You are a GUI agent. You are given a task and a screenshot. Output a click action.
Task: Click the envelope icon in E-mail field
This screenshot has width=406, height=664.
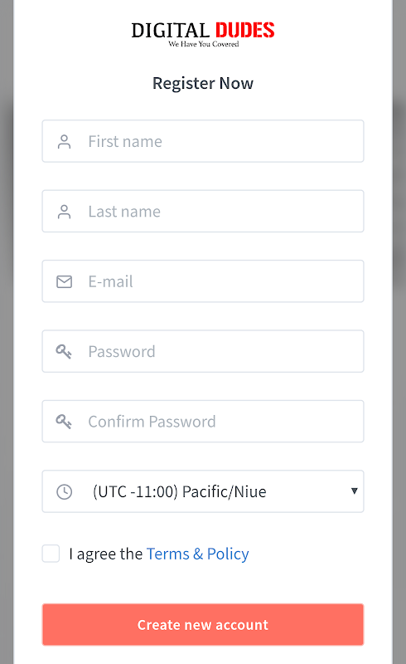65,281
